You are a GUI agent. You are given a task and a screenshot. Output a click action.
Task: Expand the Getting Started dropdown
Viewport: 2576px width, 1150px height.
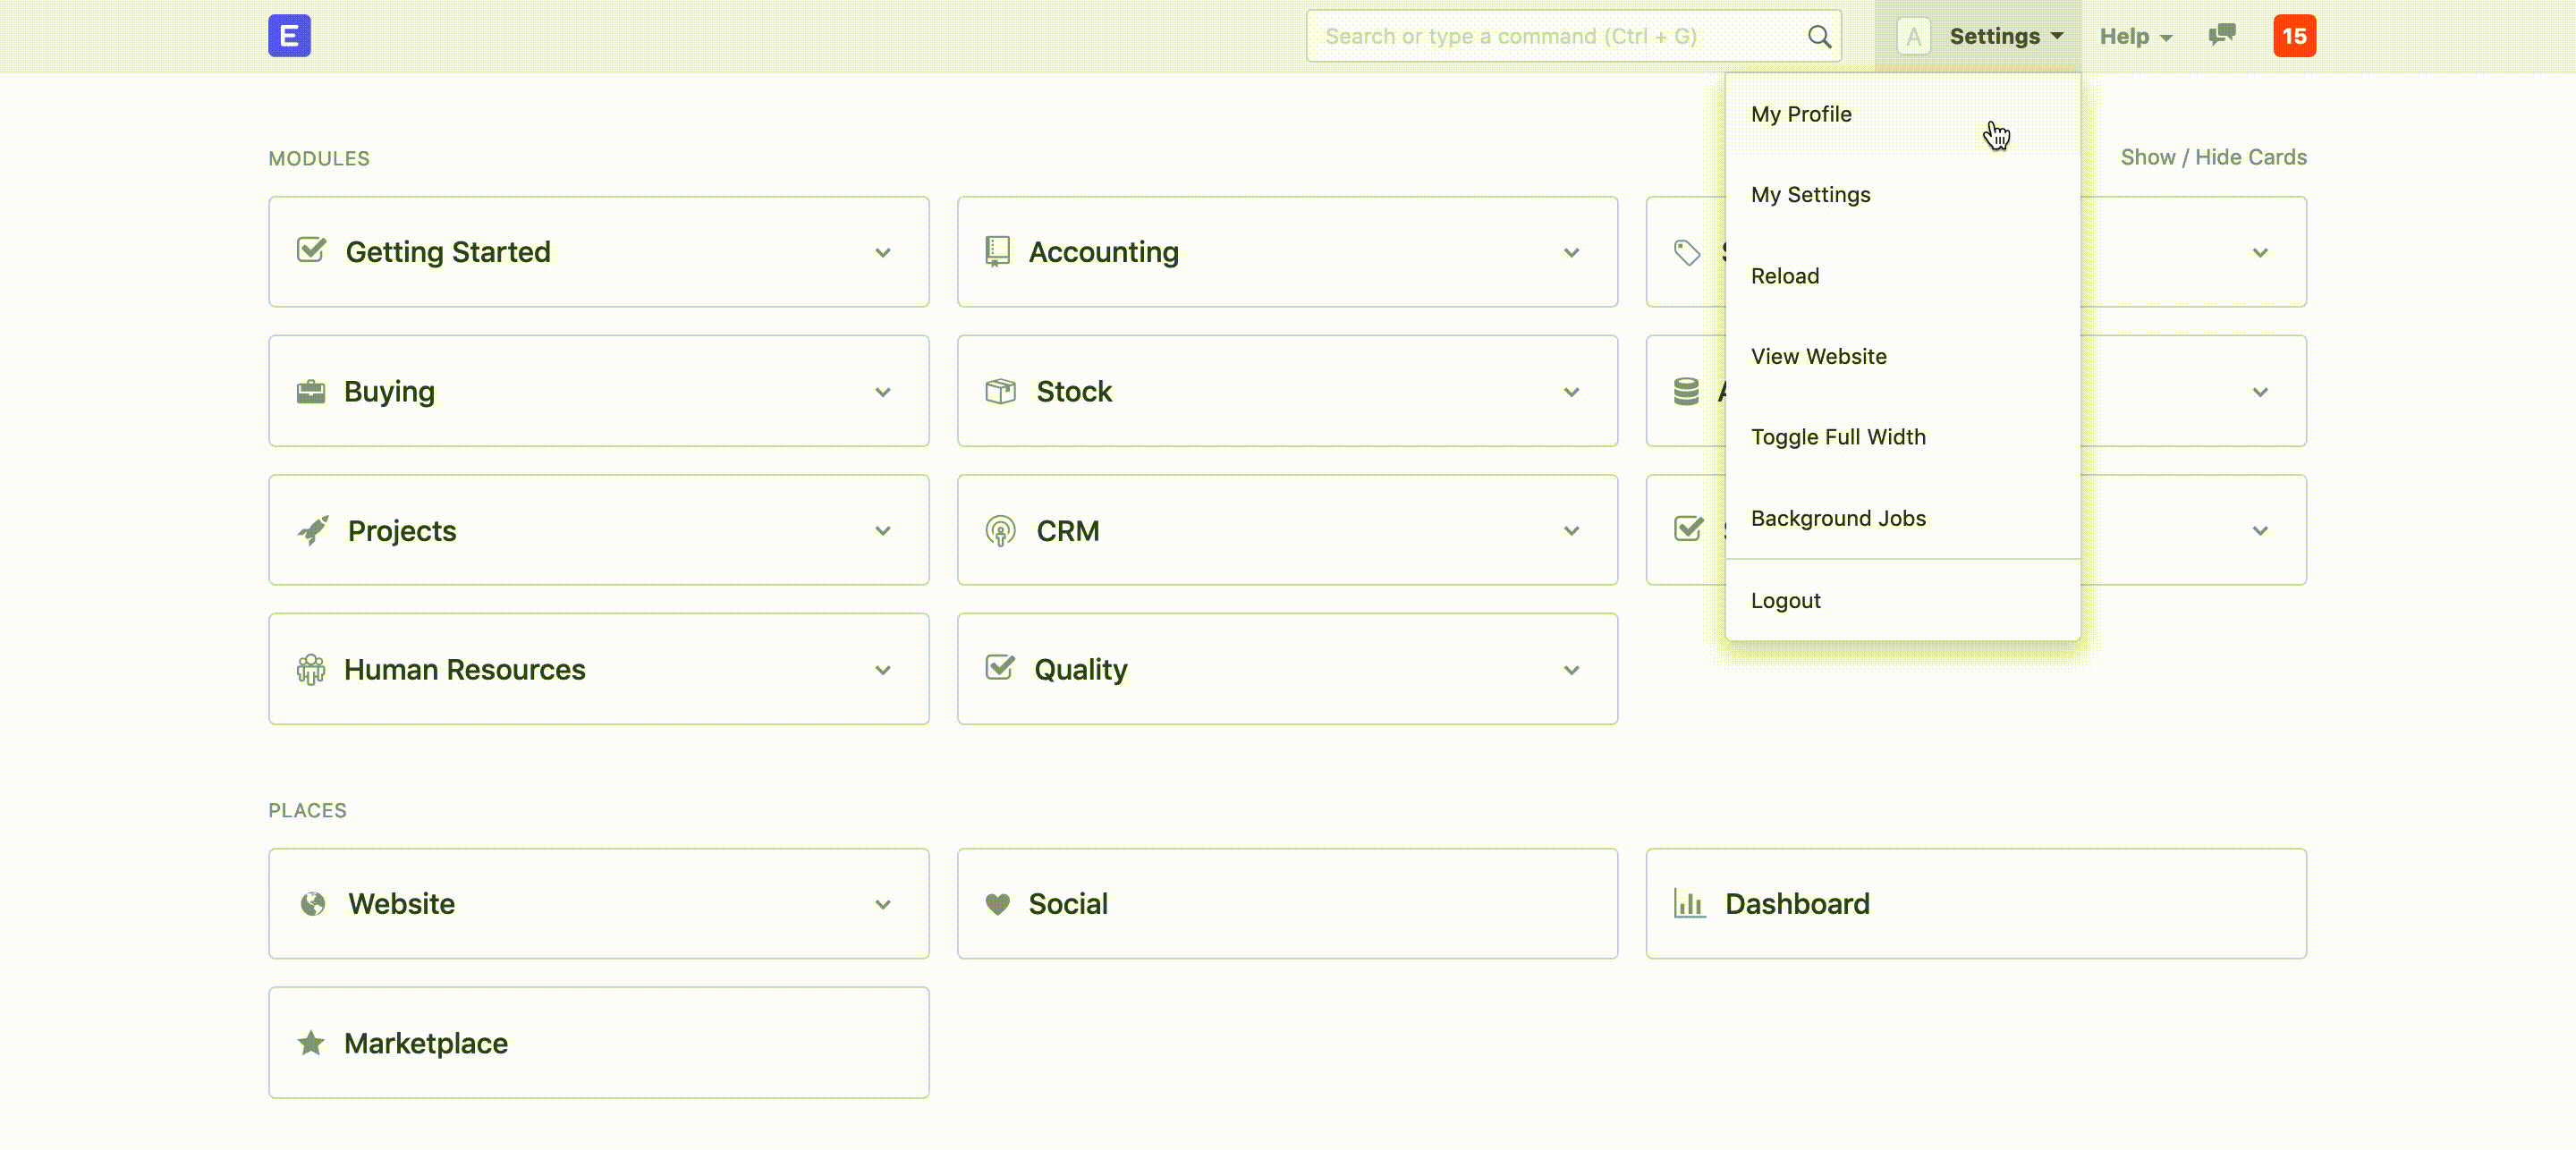884,251
